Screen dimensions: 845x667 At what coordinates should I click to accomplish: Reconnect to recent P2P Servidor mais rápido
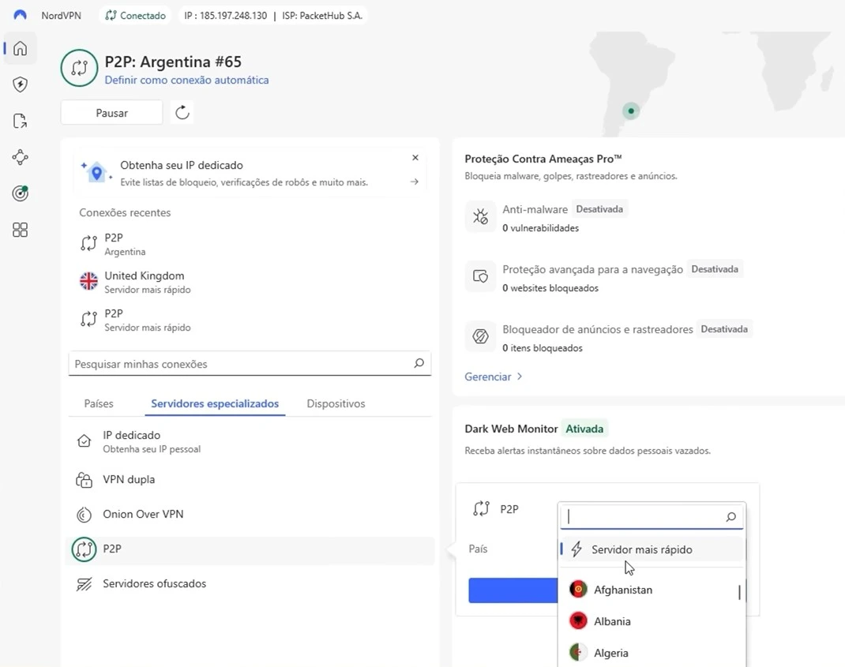250,320
